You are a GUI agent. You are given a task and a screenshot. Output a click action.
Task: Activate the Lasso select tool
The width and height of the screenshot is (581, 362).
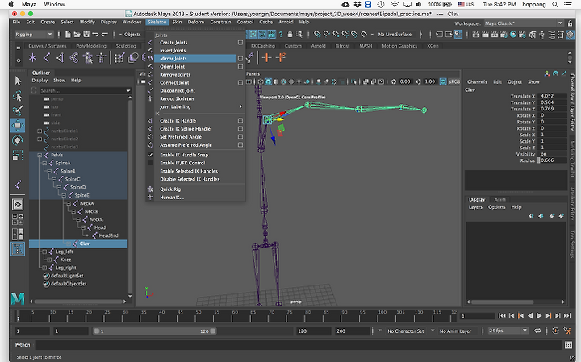pyautogui.click(x=18, y=96)
